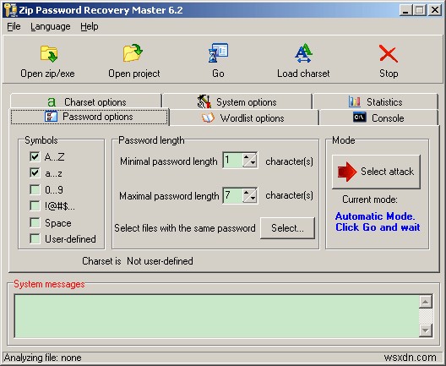Click the Open zip/exe label
The height and width of the screenshot is (366, 446).
47,74
